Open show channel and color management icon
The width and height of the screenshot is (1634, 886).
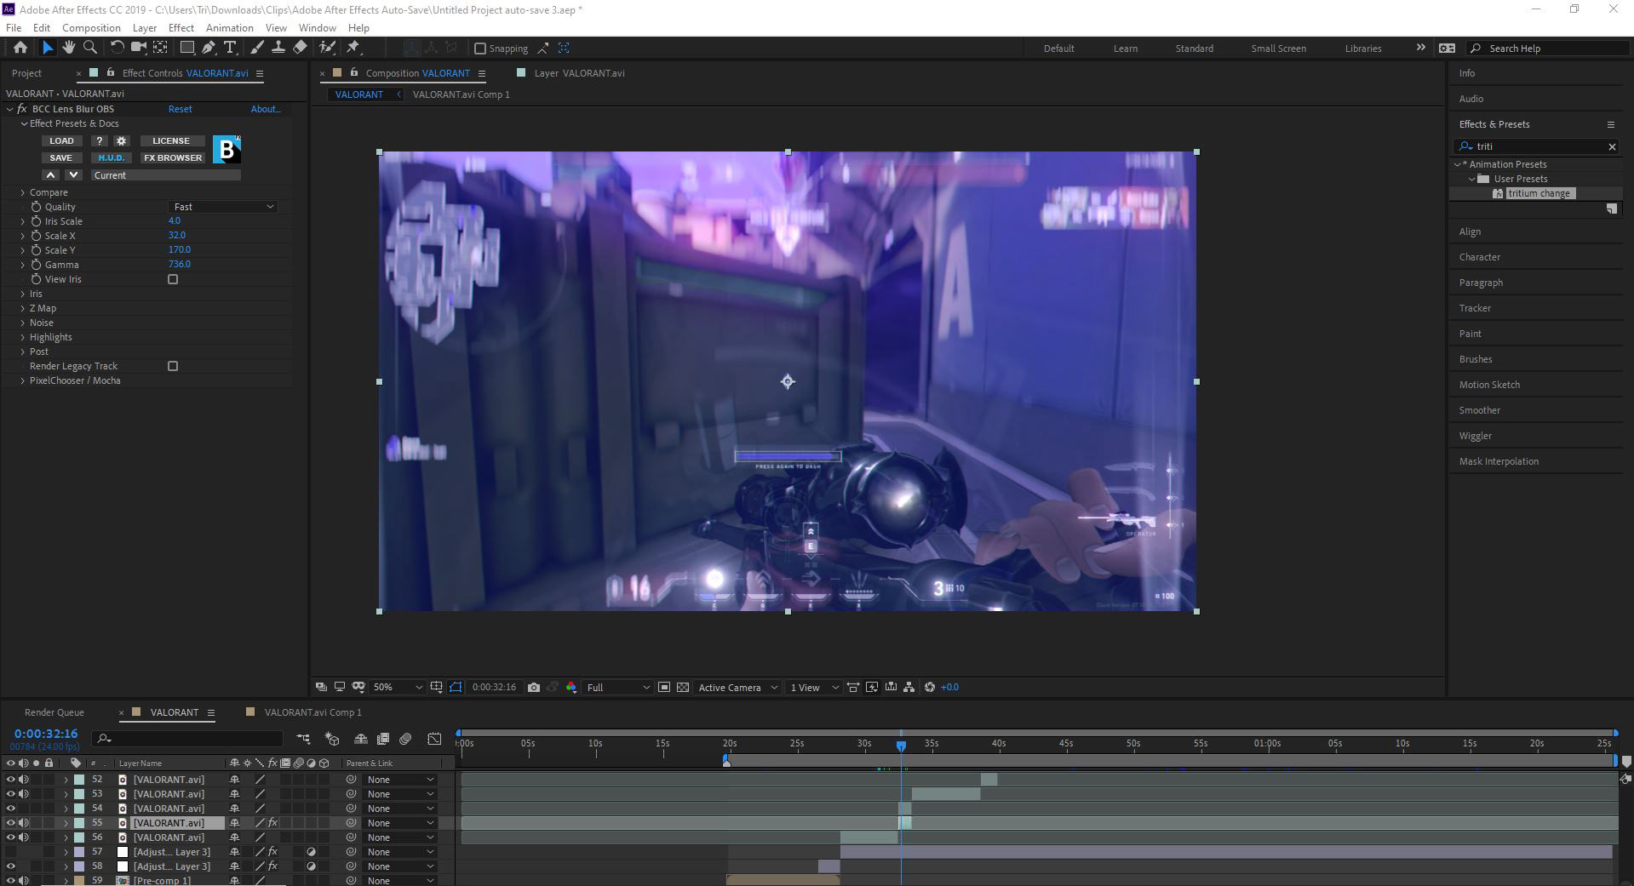click(571, 688)
